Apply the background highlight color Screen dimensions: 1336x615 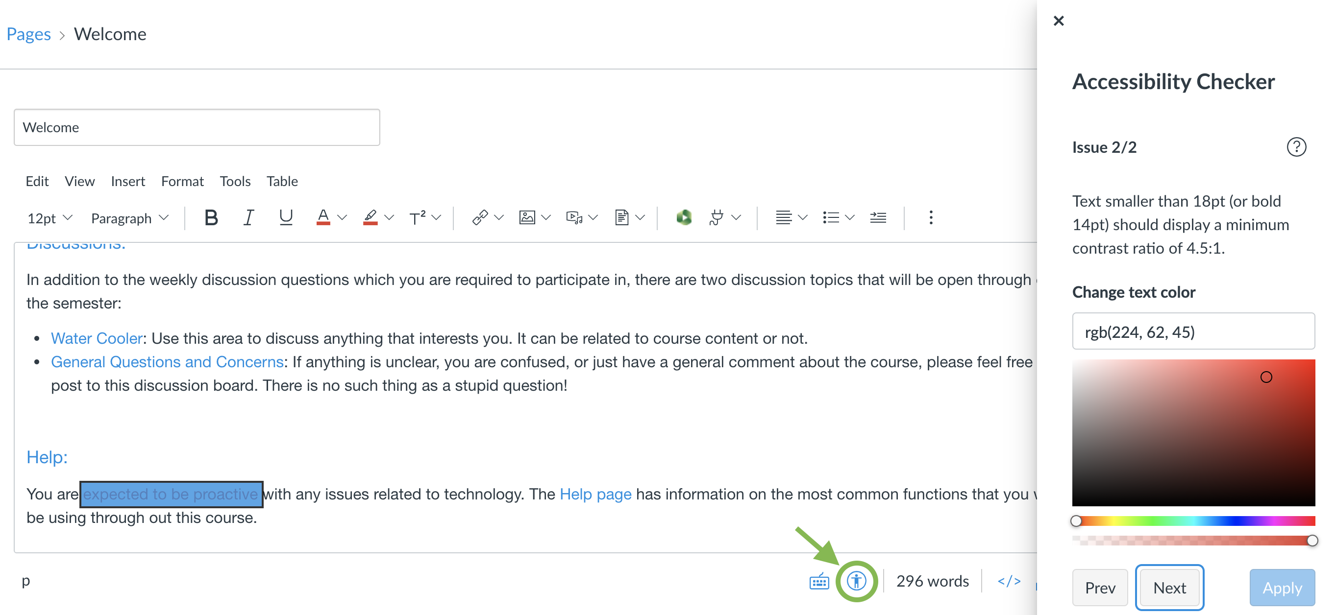[x=371, y=217]
